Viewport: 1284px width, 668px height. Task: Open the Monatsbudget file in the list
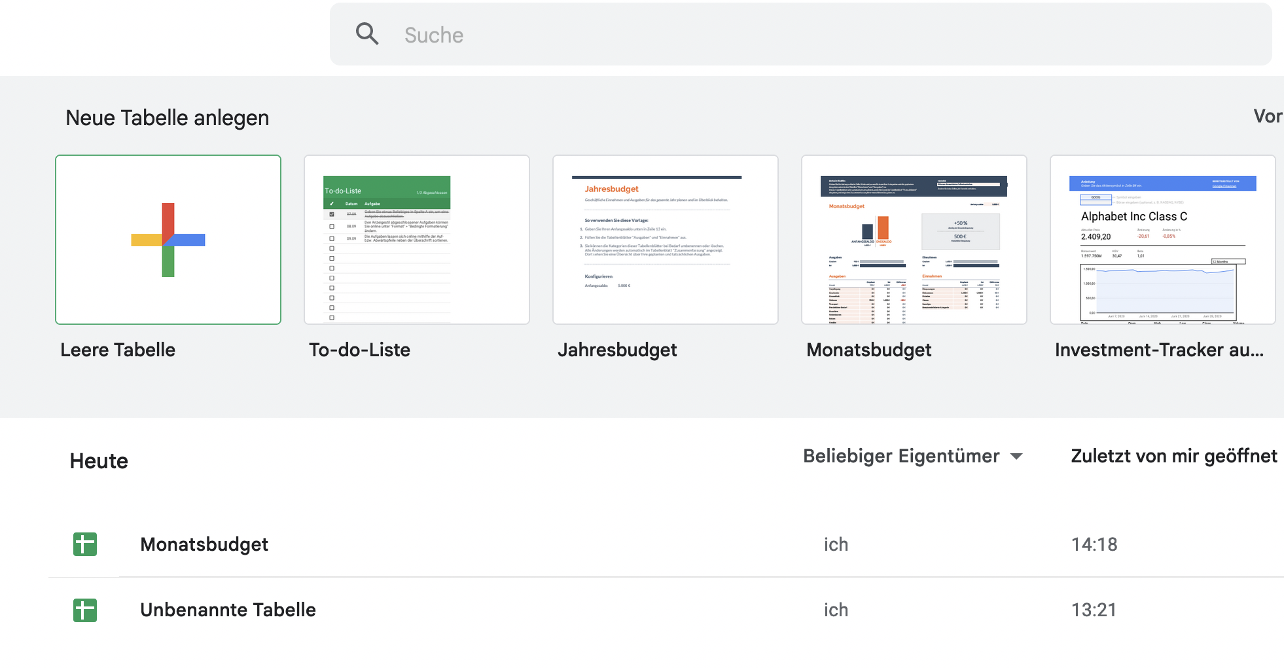click(x=204, y=544)
